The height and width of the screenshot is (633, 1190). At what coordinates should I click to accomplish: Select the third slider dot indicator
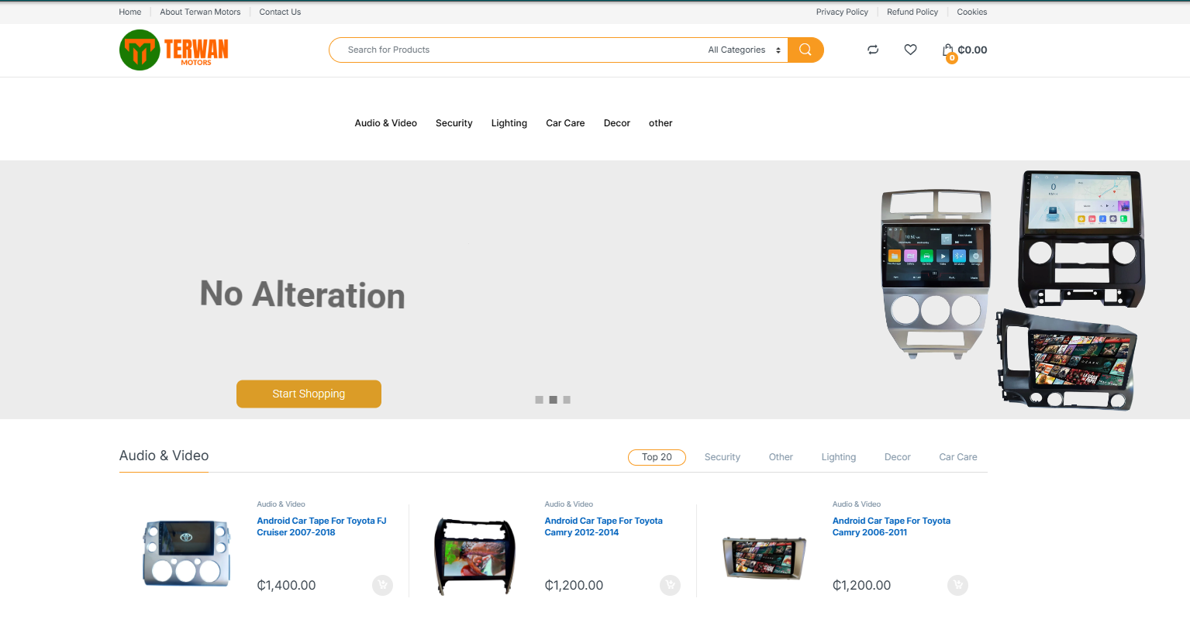(x=567, y=400)
